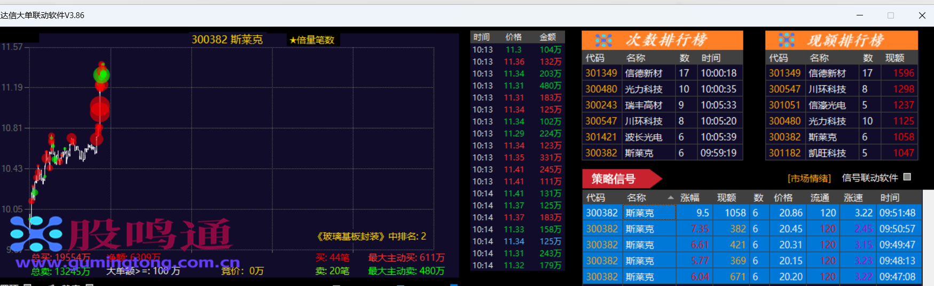Select 301182 凯旺科技 row

842,153
